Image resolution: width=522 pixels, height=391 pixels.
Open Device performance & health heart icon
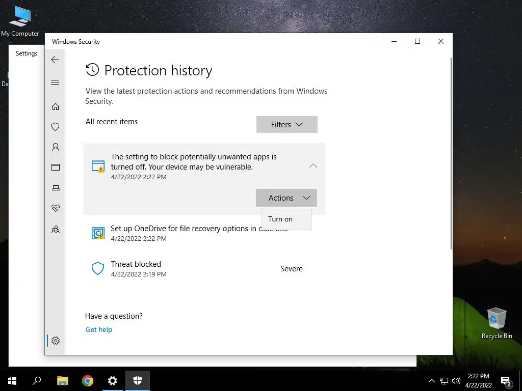(x=55, y=208)
